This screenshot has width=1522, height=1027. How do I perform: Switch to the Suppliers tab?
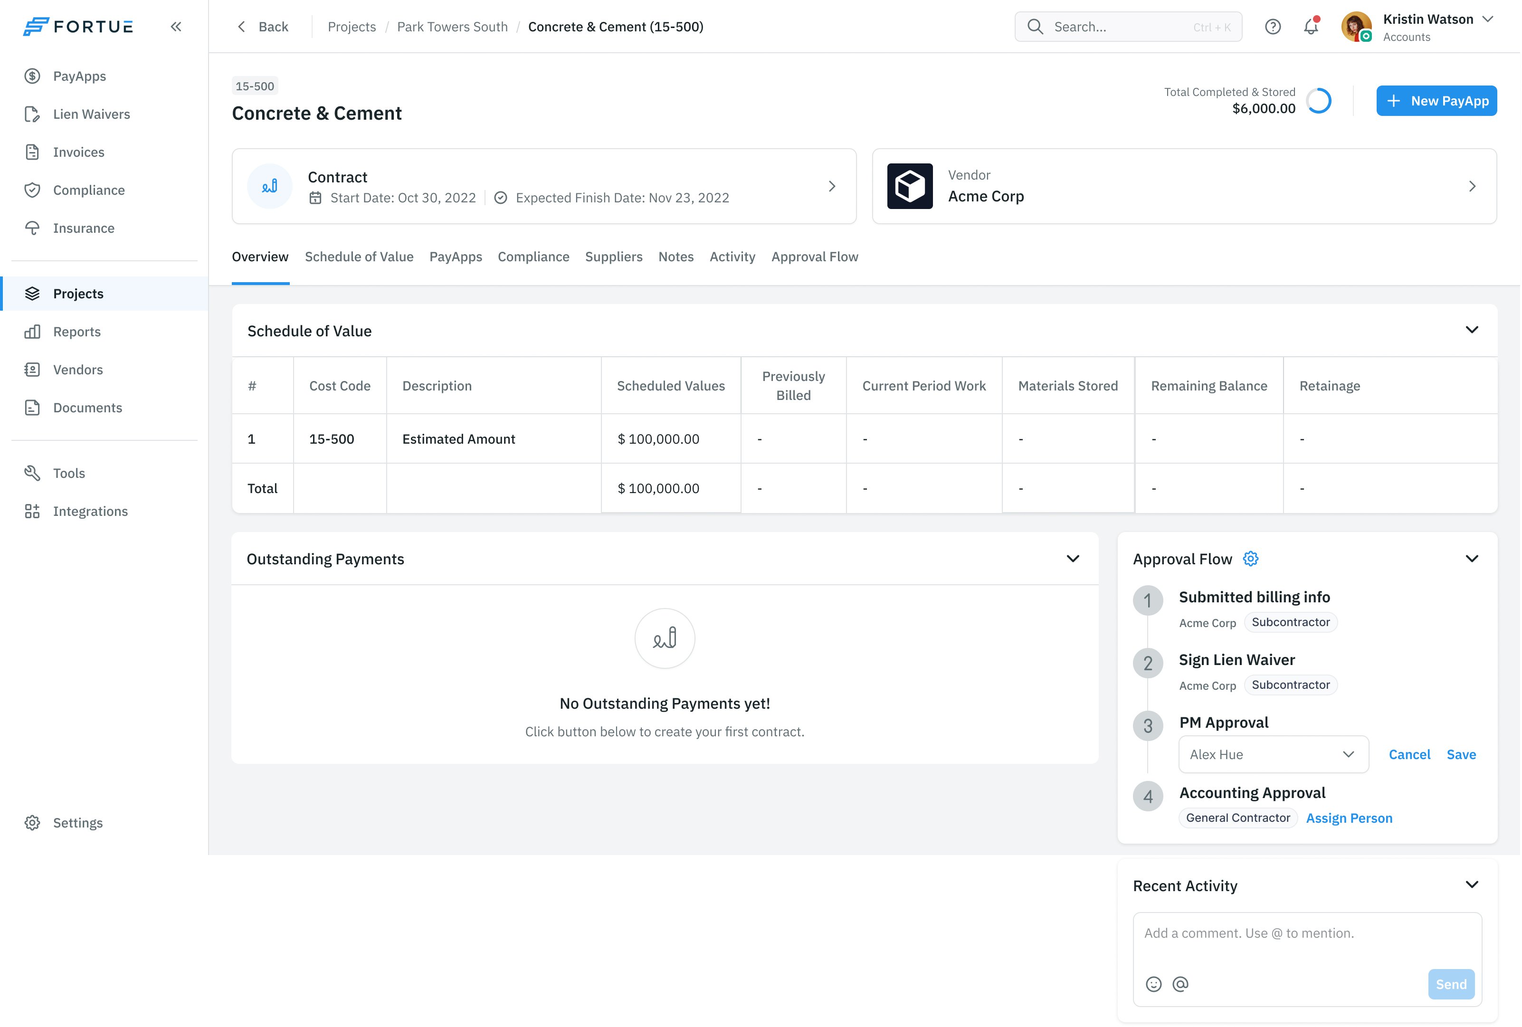(614, 257)
